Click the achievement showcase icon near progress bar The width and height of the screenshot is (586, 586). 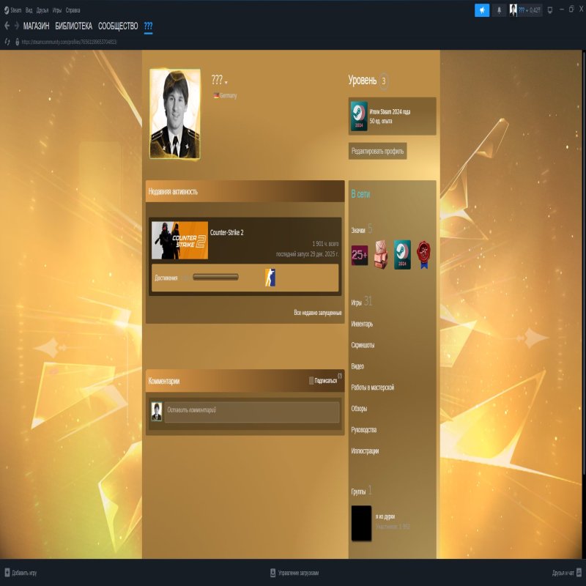(271, 277)
